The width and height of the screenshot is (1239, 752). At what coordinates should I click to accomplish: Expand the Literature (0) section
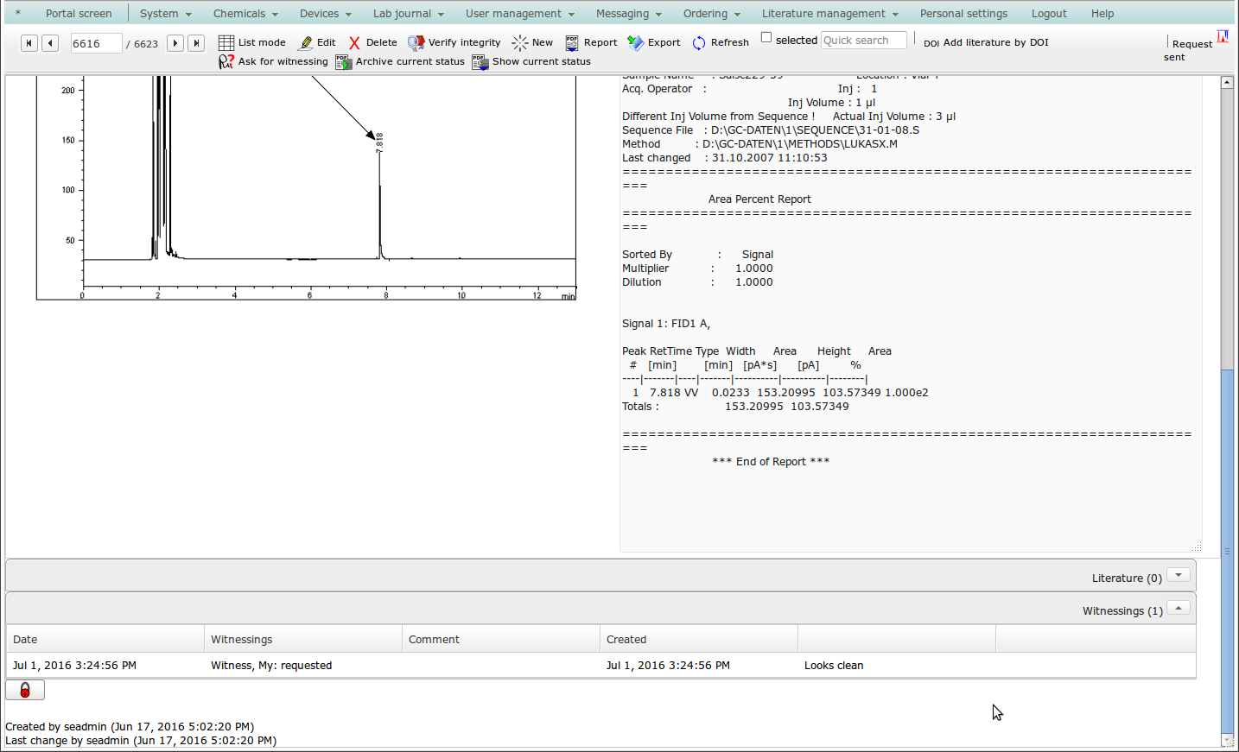[x=1178, y=575]
